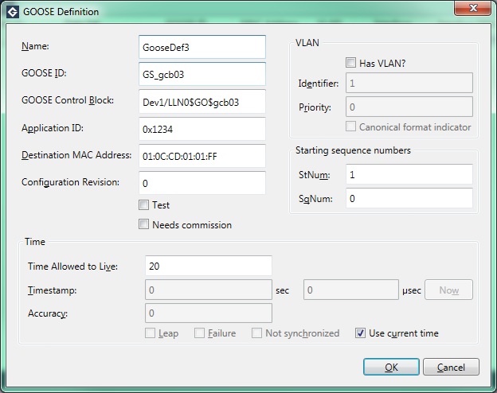Click the Accuracy: label
Image resolution: width=497 pixels, height=393 pixels.
pyautogui.click(x=48, y=313)
